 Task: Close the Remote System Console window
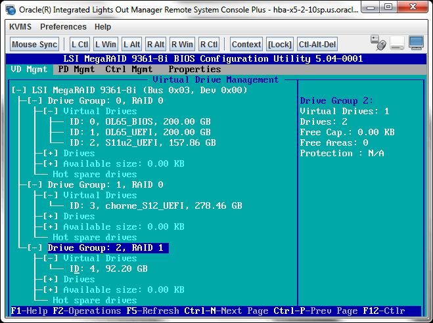tap(413, 7)
